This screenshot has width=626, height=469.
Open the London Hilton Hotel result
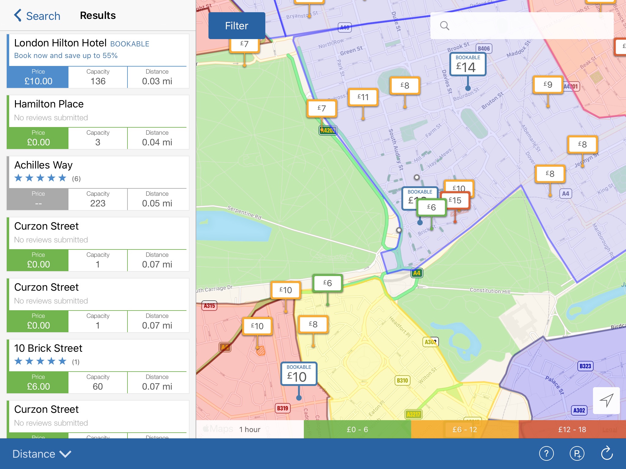pyautogui.click(x=60, y=43)
